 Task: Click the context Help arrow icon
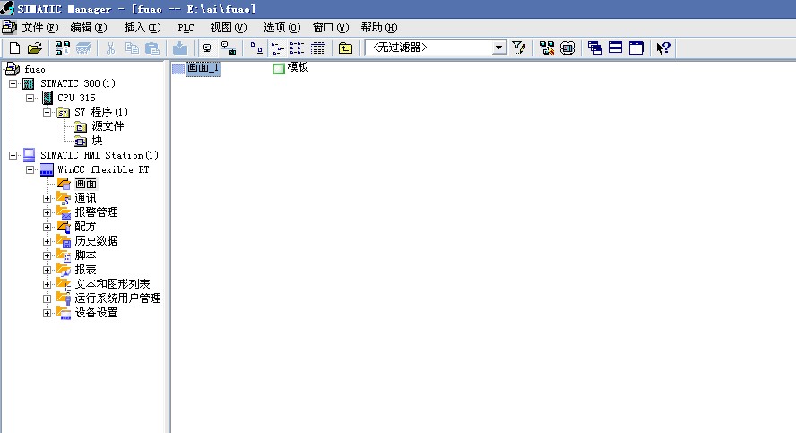663,48
